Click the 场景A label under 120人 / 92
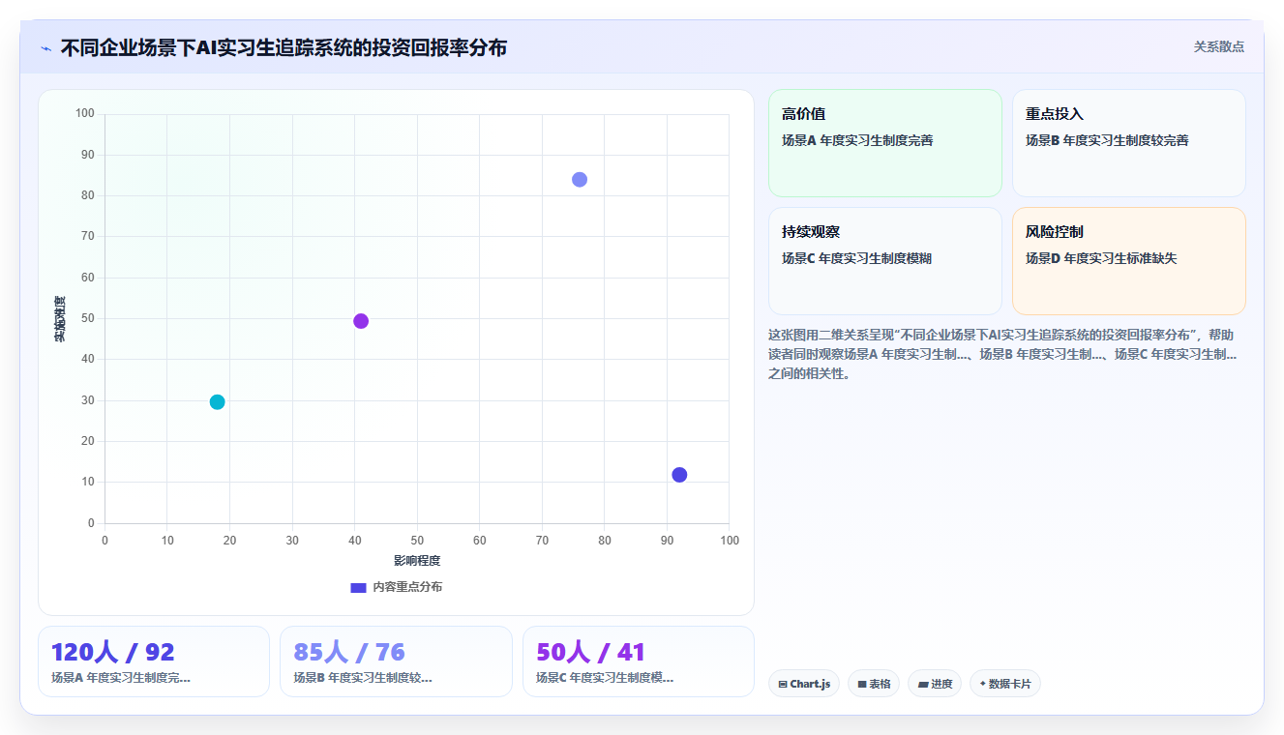 (121, 678)
